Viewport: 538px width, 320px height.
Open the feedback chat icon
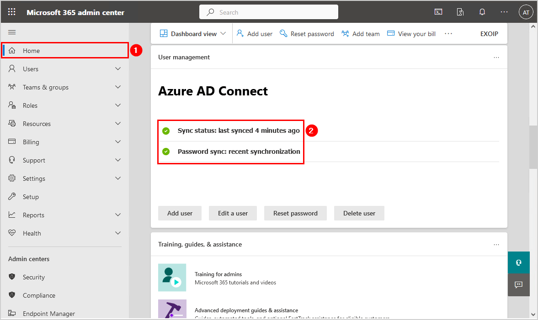(x=518, y=284)
